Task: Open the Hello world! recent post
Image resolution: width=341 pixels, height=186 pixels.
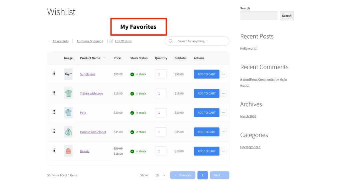Action: coord(248,48)
